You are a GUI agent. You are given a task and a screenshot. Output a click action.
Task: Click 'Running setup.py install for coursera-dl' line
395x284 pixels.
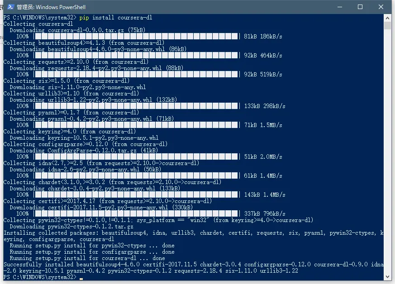(87, 258)
